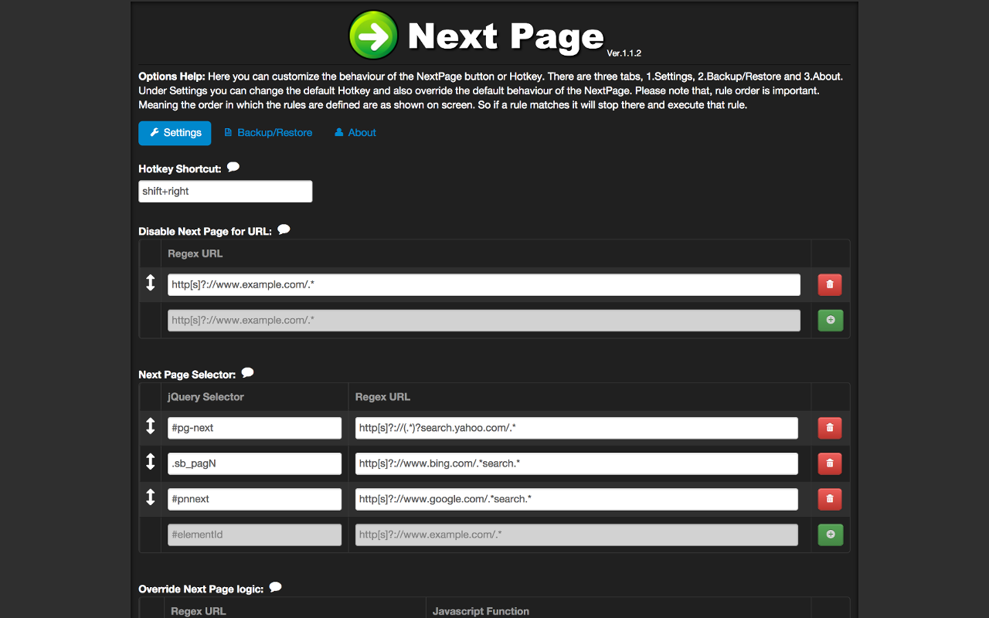Image resolution: width=989 pixels, height=618 pixels.
Task: Edit the google search regex URL field
Action: pos(576,499)
